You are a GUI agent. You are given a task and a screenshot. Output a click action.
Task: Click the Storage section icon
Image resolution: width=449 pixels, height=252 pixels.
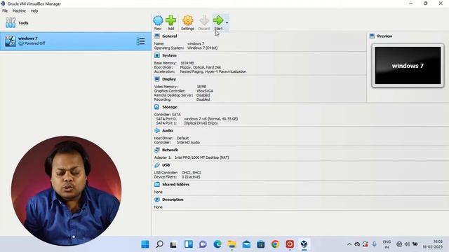click(157, 107)
